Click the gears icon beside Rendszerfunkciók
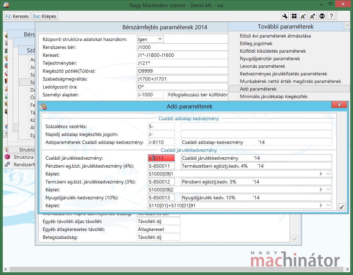This screenshot has height=275, width=353. pyautogui.click(x=7, y=165)
